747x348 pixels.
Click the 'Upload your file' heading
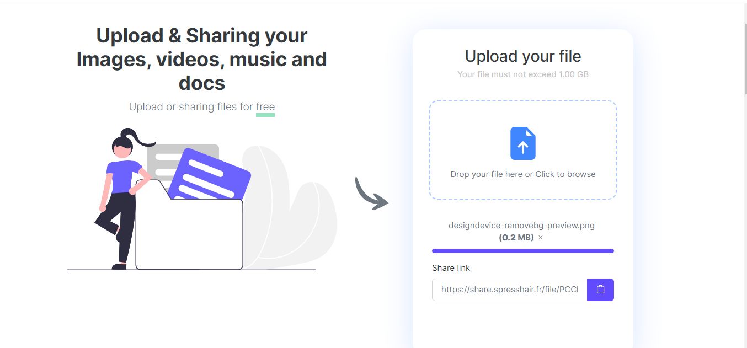[x=523, y=56]
